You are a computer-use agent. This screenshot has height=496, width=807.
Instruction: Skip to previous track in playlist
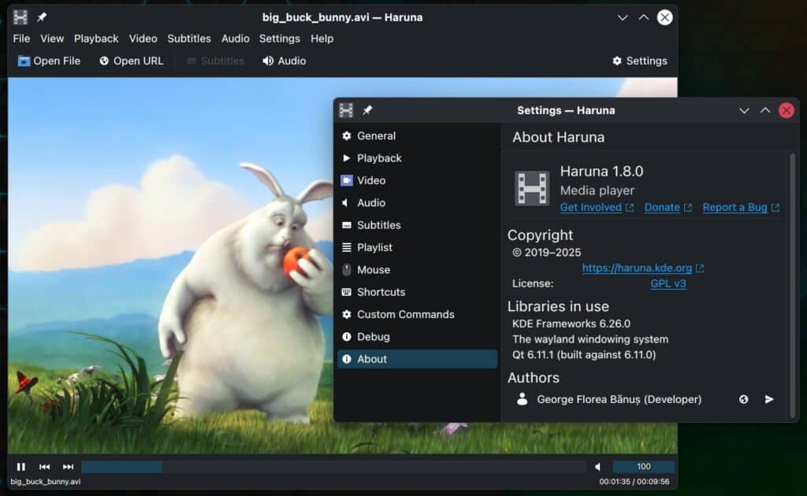coord(45,467)
